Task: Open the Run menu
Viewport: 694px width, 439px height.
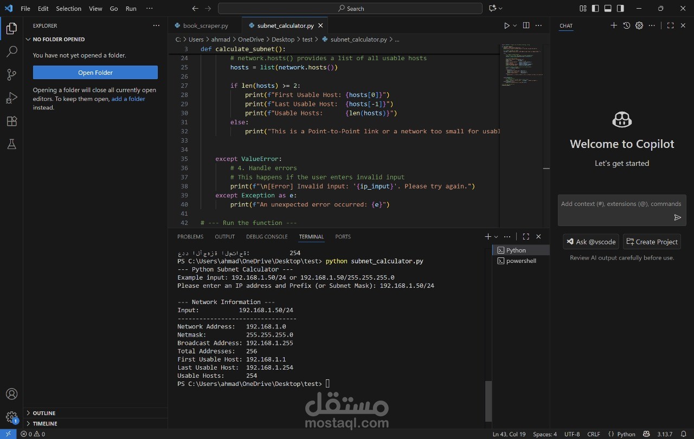Action: pyautogui.click(x=131, y=9)
